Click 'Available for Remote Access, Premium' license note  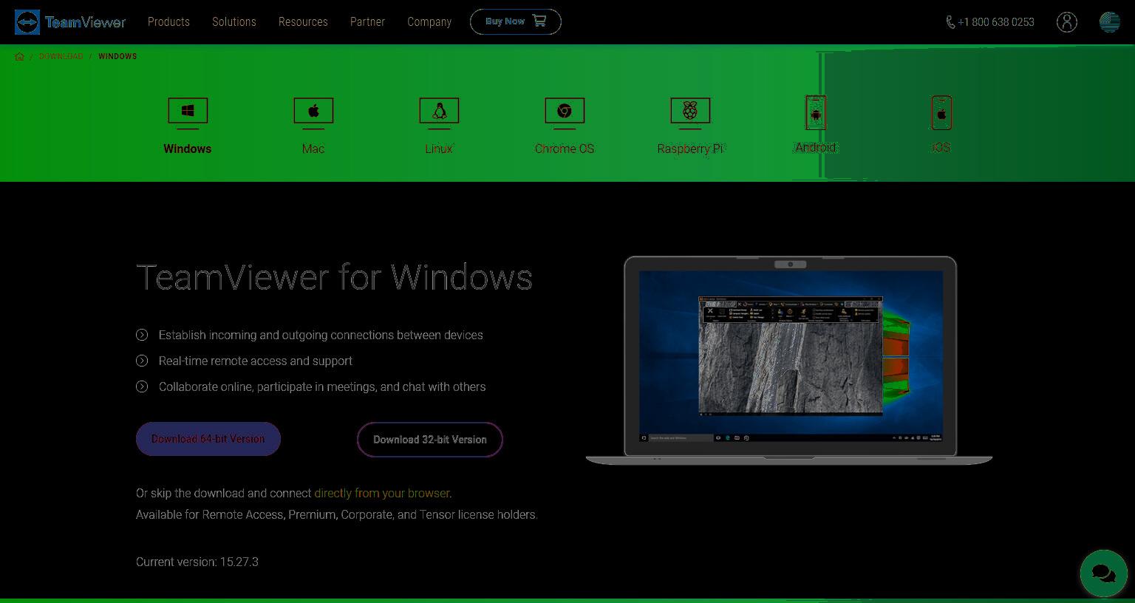point(337,514)
